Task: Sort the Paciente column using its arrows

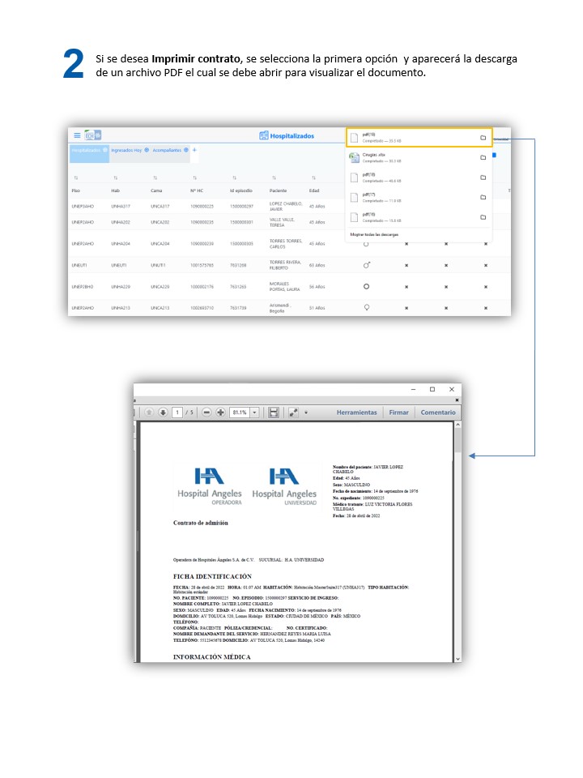Action: 274,177
